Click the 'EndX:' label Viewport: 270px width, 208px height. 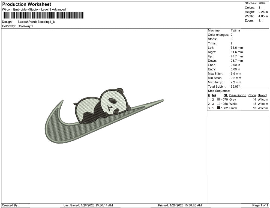(x=212, y=65)
